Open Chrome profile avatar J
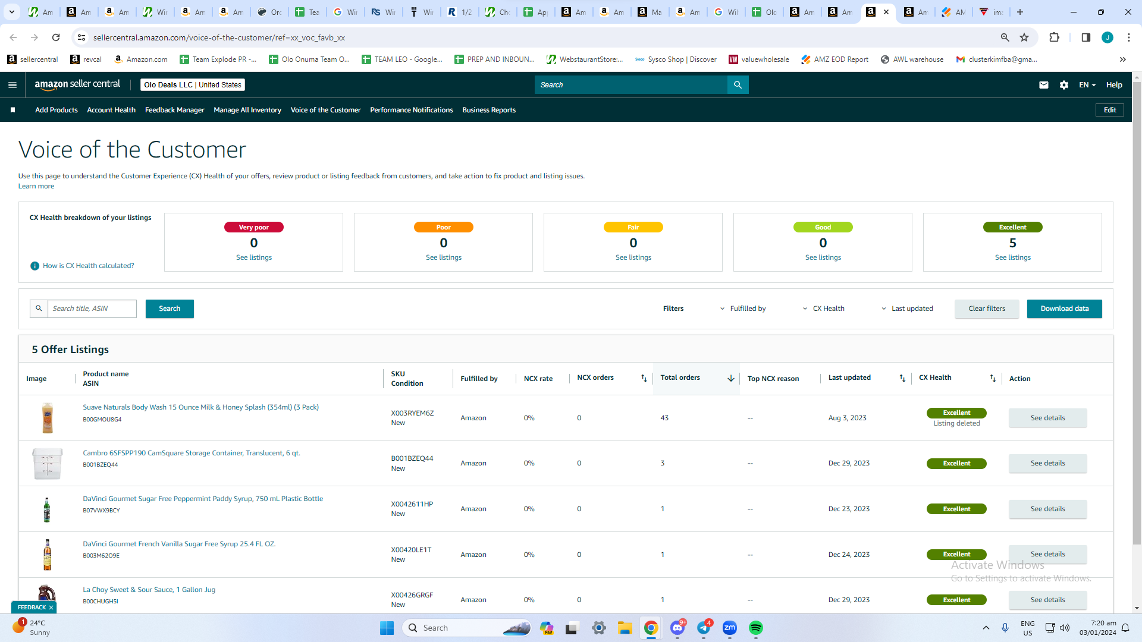 coord(1108,37)
